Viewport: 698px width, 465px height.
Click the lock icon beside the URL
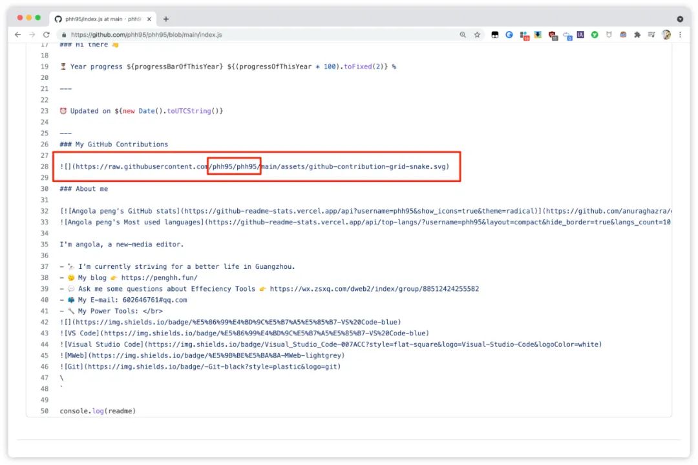tap(64, 35)
